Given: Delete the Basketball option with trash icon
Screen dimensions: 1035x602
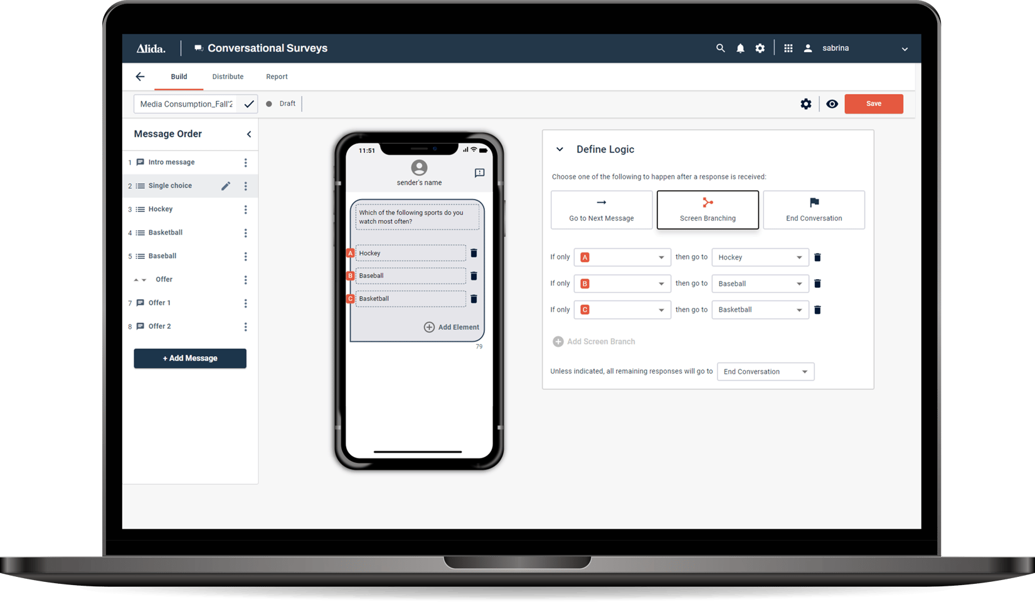Looking at the screenshot, I should click(474, 298).
